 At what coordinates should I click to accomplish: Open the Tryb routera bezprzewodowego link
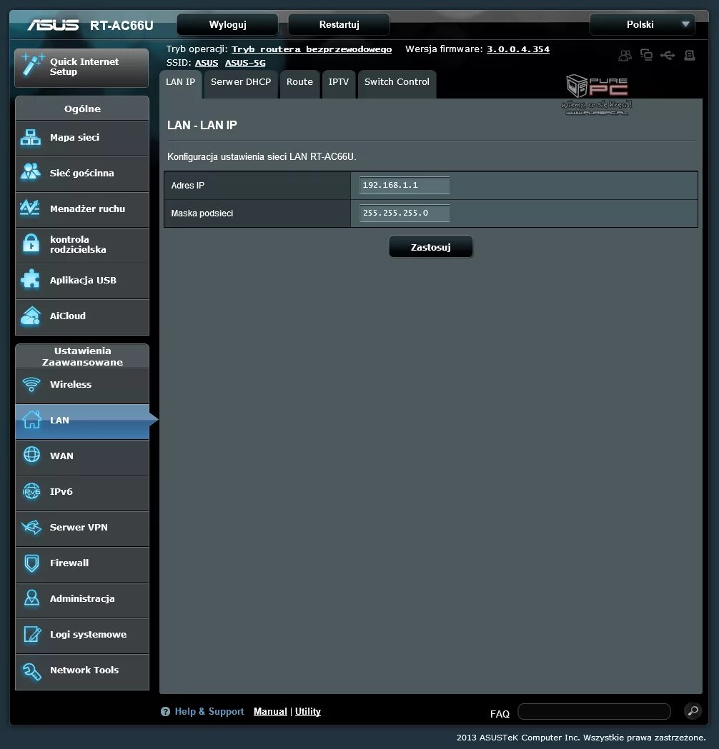click(312, 49)
